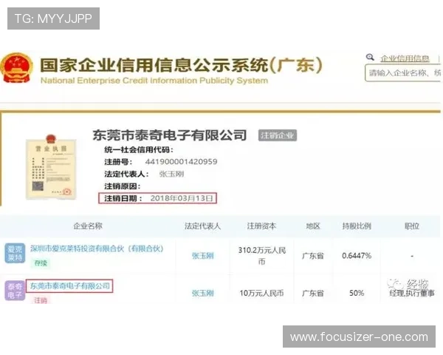Viewport: 443px width, 355px height.
Task: Select 10万元人民币 registered capital cell
Action: [261, 293]
